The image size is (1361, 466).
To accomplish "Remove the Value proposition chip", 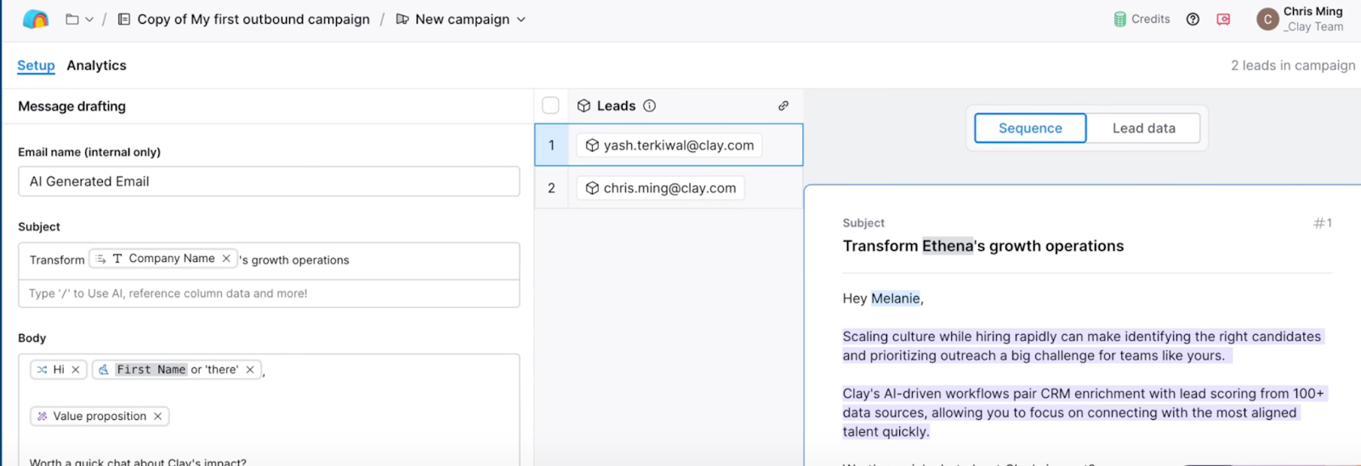I will 157,417.
